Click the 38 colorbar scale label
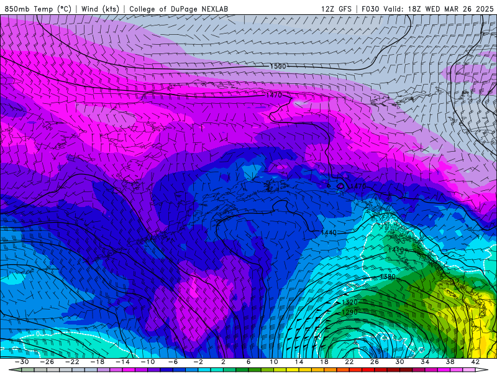 (x=450, y=362)
